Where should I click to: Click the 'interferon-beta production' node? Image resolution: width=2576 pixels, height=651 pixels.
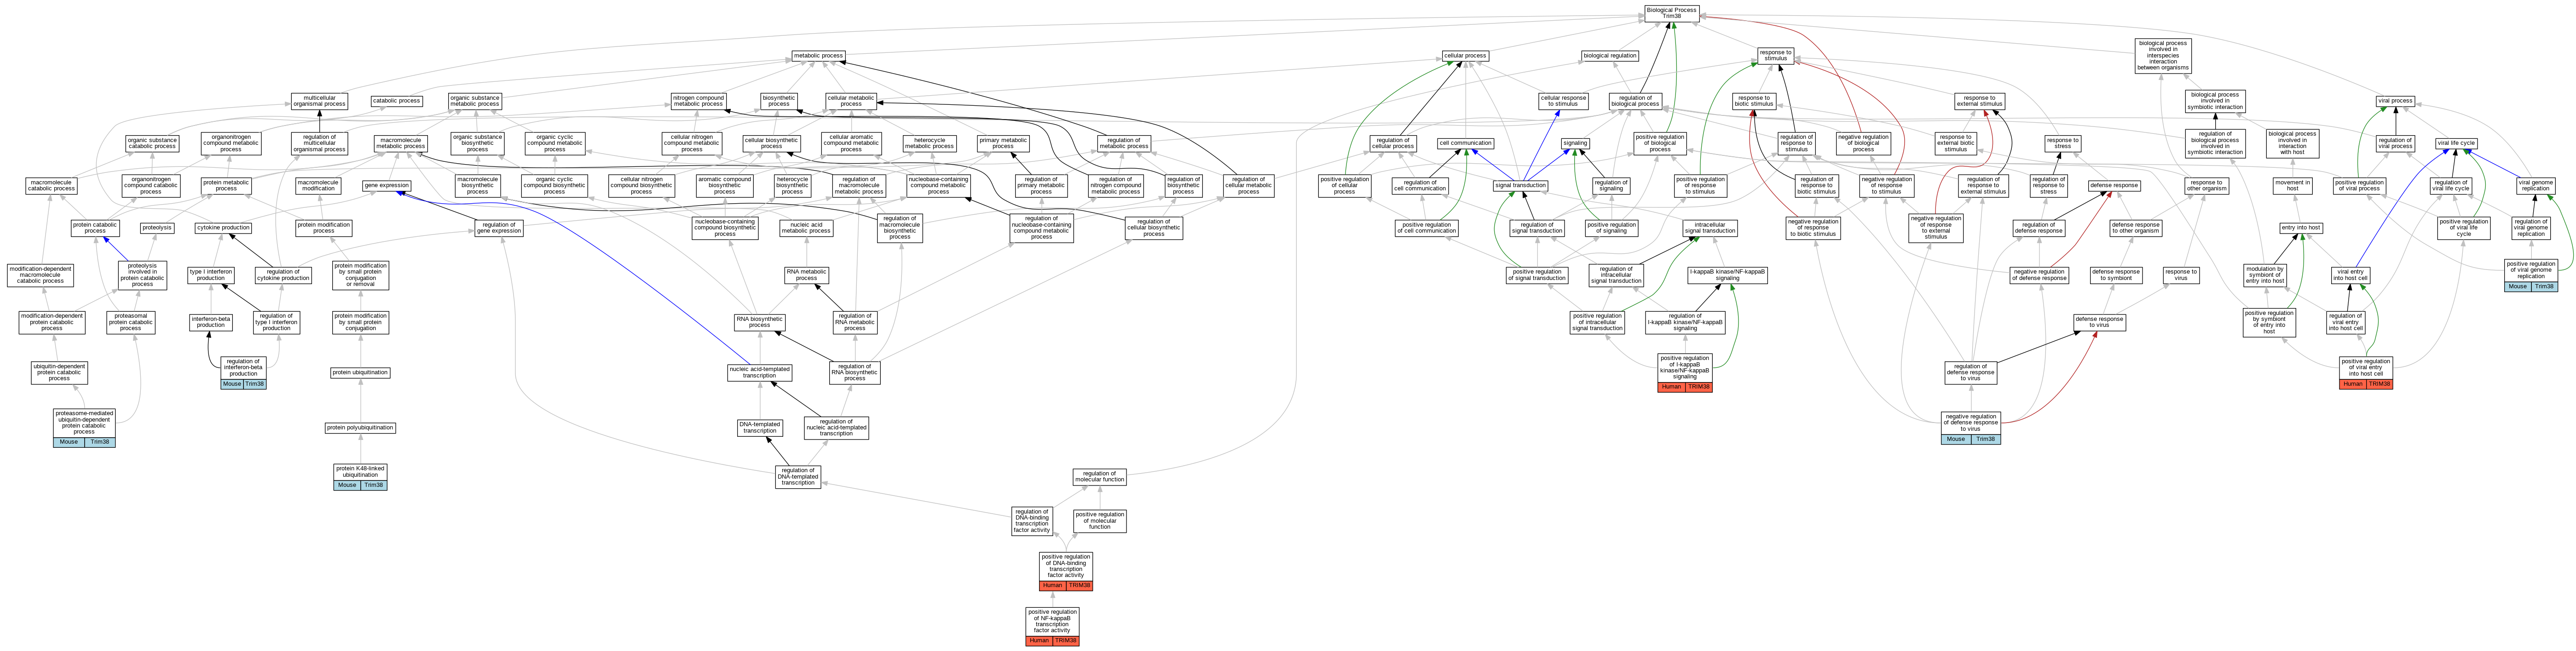pos(211,321)
